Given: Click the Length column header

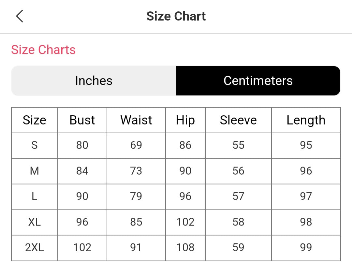Looking at the screenshot, I should tap(306, 121).
